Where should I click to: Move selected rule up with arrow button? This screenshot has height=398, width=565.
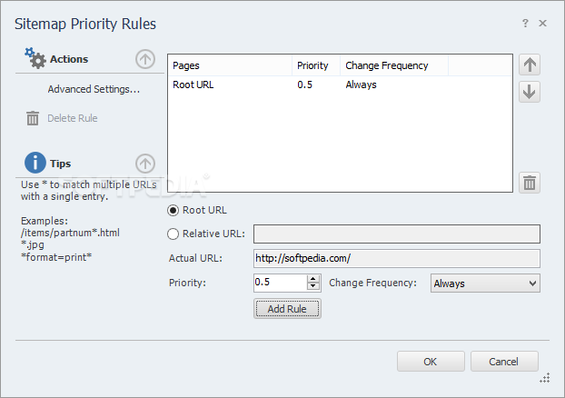pyautogui.click(x=530, y=65)
